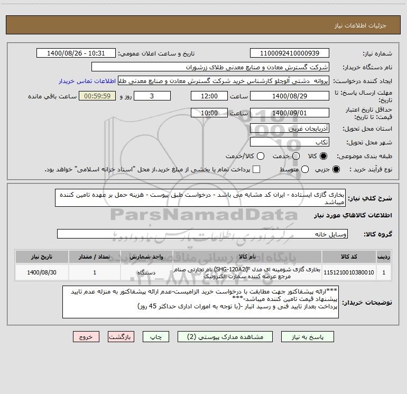
Task: Click the province field آذربایجان غربی
Action: tap(290, 128)
